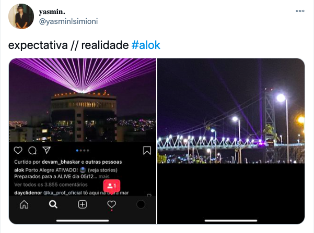
Task: Select the carousel pagination dots
Action: tap(83, 151)
